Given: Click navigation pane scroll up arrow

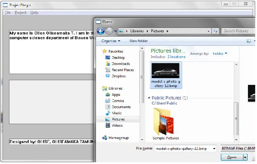Looking at the screenshot, I should (142, 48).
